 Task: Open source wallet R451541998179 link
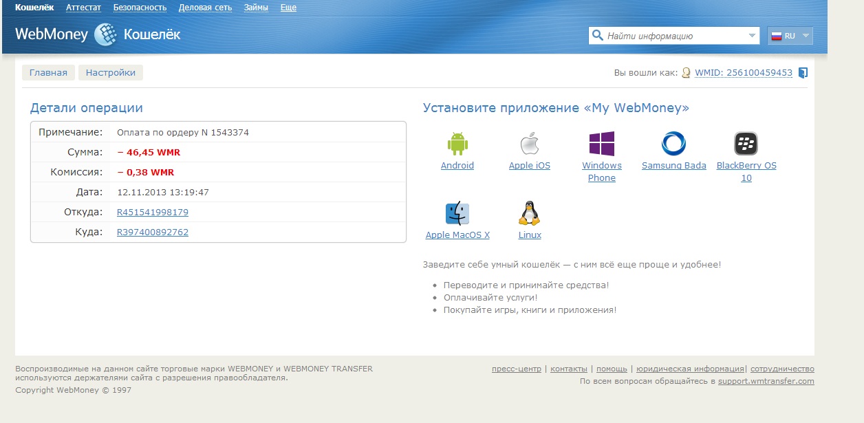coord(153,212)
